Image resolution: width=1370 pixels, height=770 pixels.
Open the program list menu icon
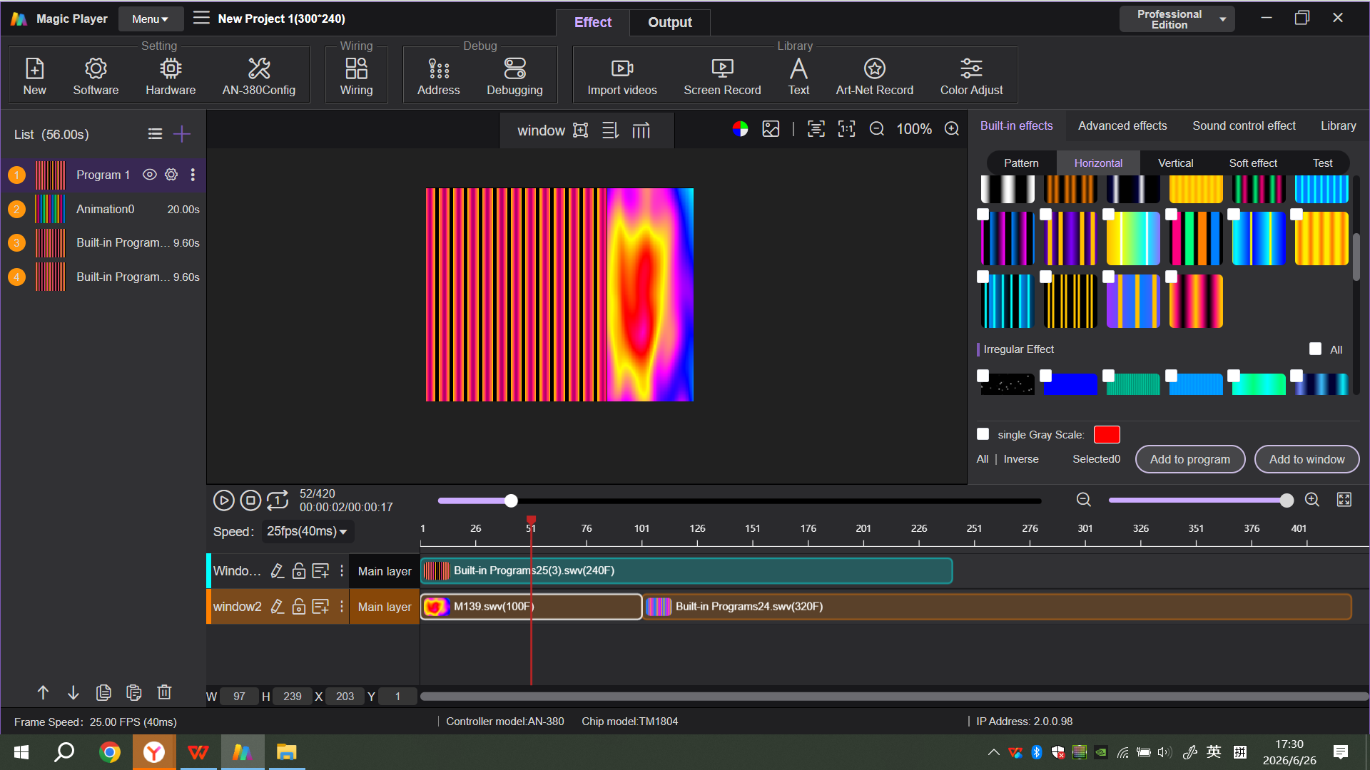point(155,134)
